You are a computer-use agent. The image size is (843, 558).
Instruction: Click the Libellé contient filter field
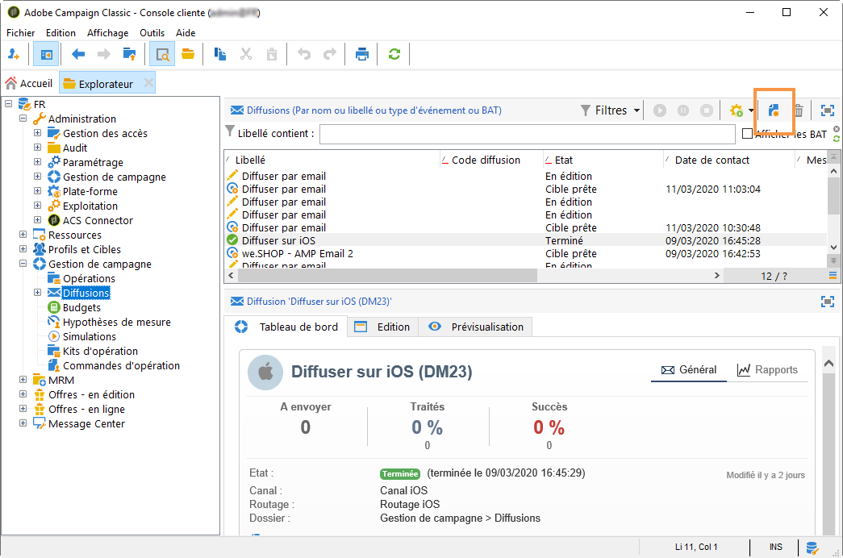pyautogui.click(x=527, y=134)
